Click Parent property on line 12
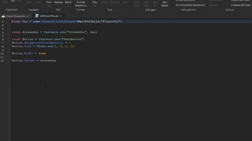This screenshot has width=252, height=141. (30, 61)
